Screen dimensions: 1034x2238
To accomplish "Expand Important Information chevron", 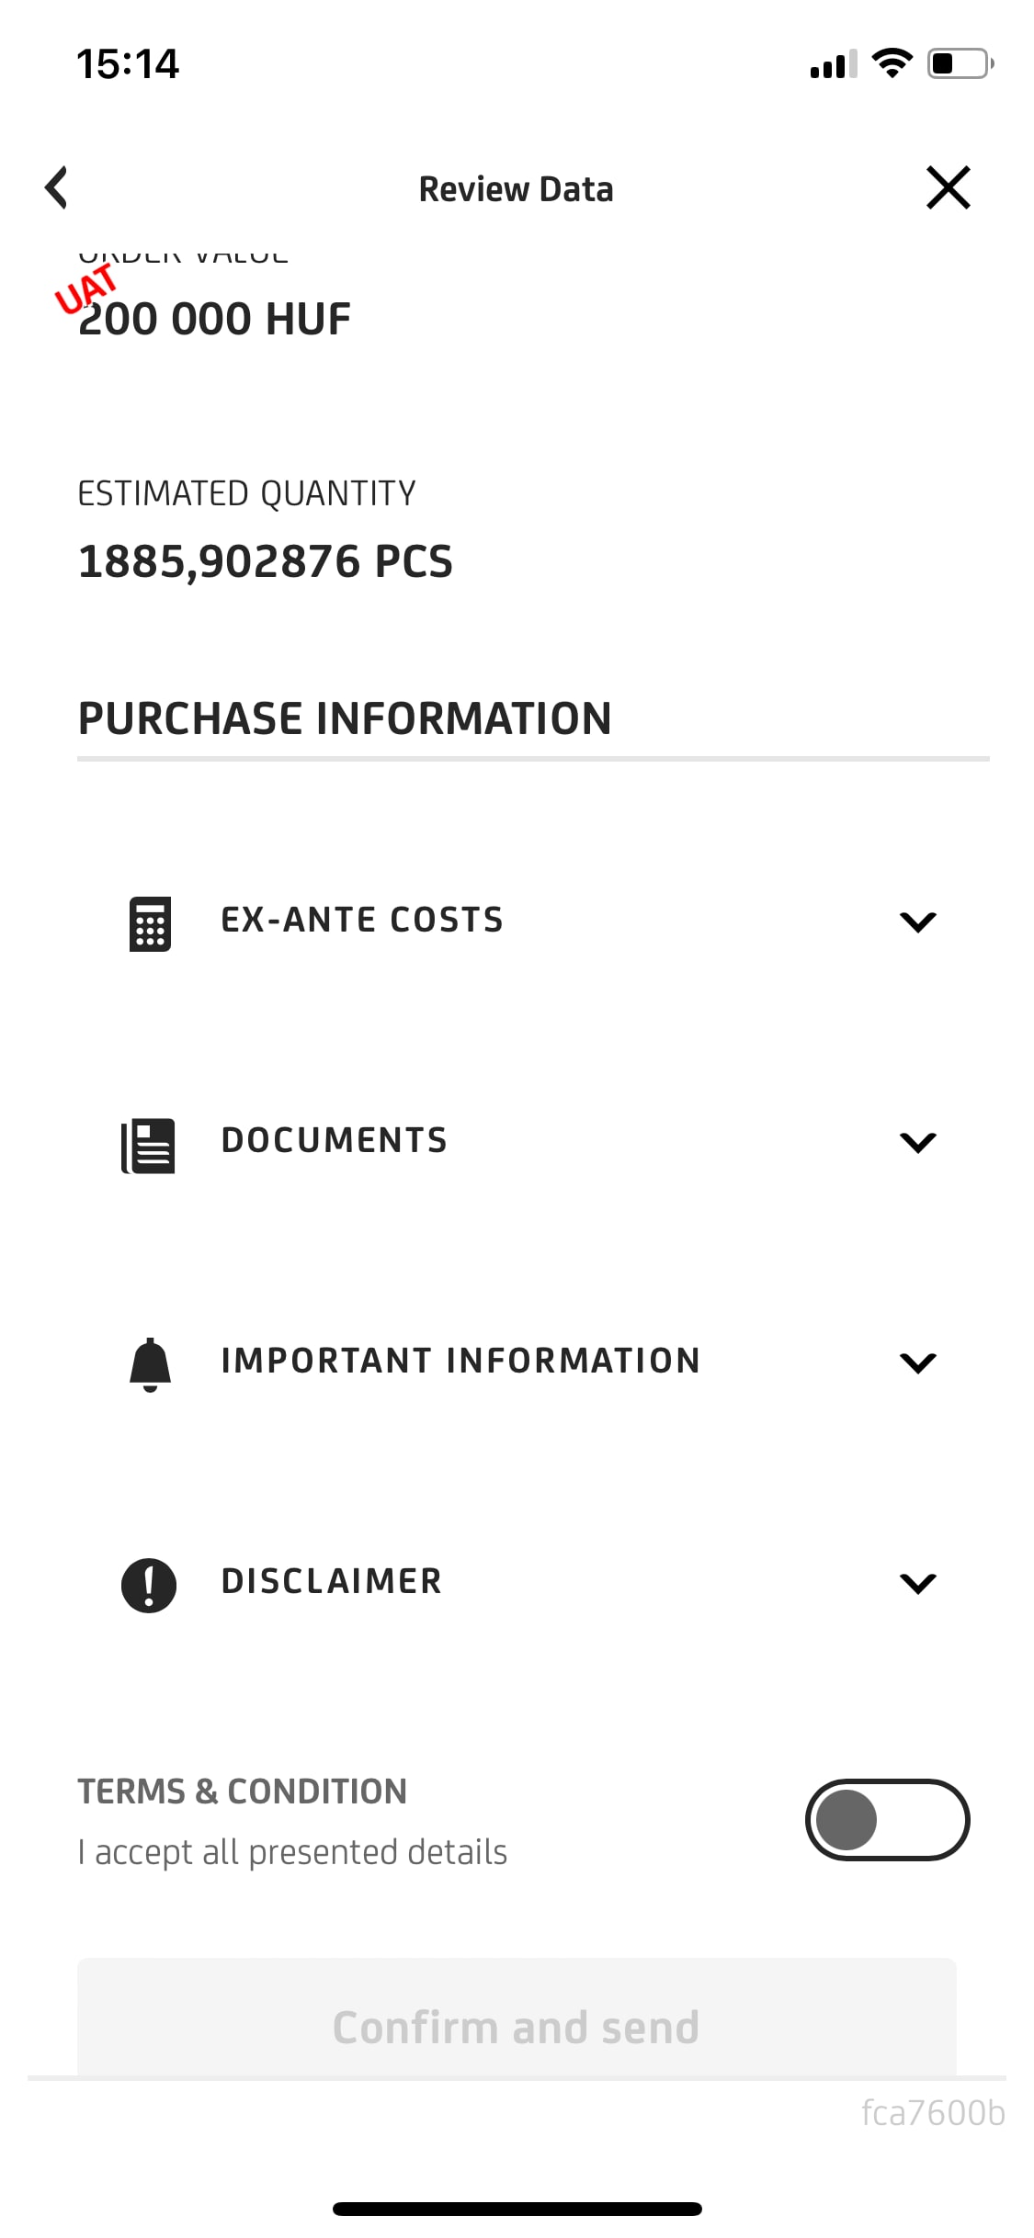I will (917, 1362).
